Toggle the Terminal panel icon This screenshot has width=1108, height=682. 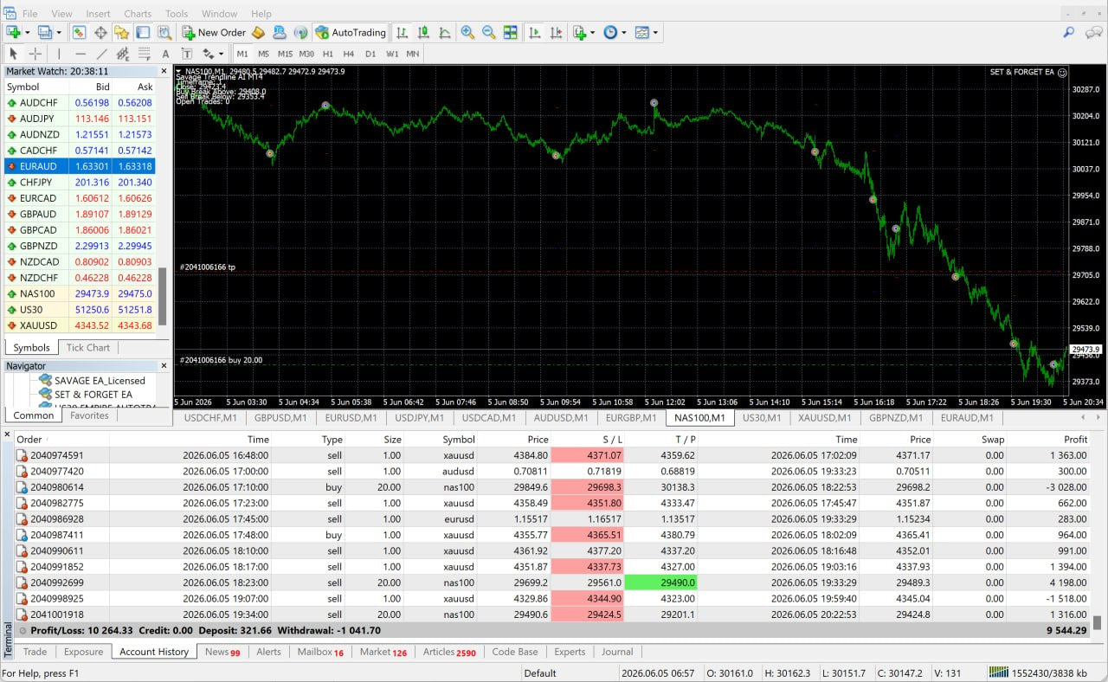coord(142,32)
